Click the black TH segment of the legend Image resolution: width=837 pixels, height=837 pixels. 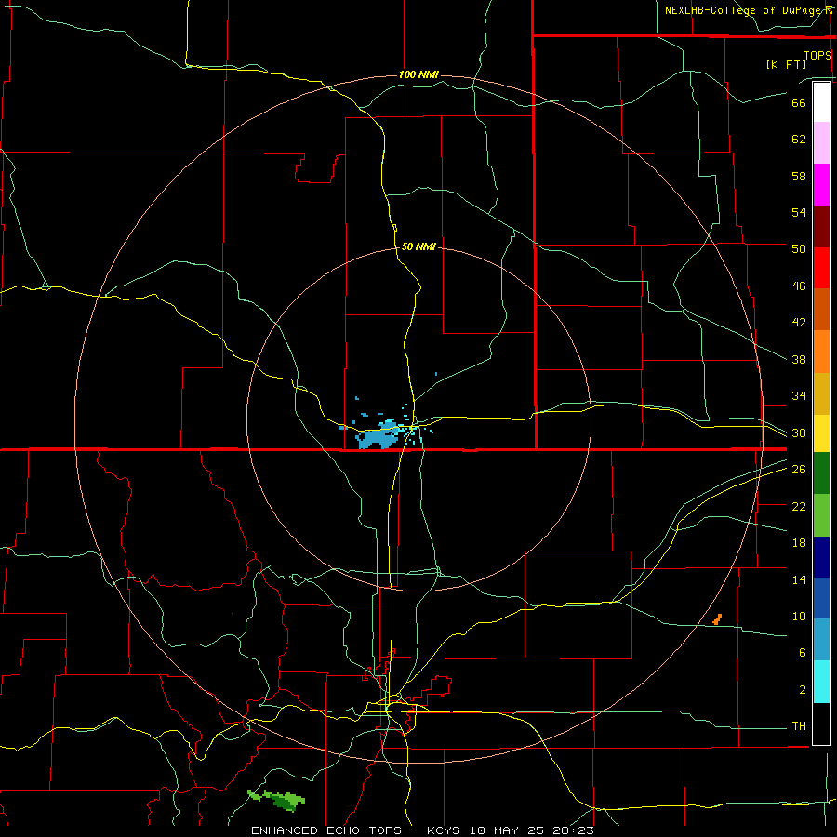point(821,724)
